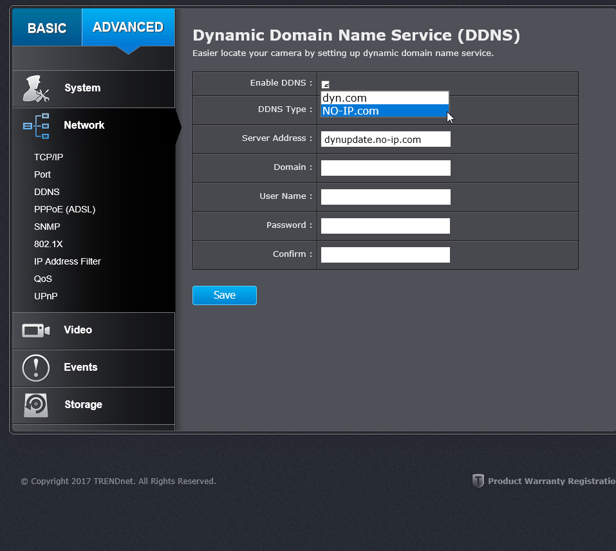Click the Video camera icon

(x=36, y=331)
